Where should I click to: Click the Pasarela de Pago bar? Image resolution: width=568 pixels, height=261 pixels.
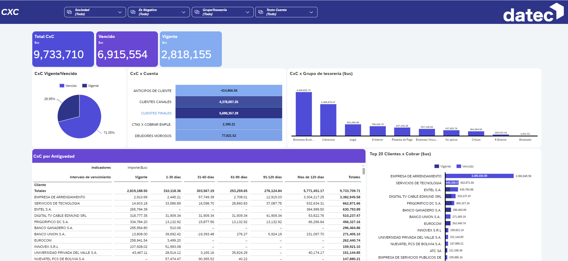click(402, 132)
